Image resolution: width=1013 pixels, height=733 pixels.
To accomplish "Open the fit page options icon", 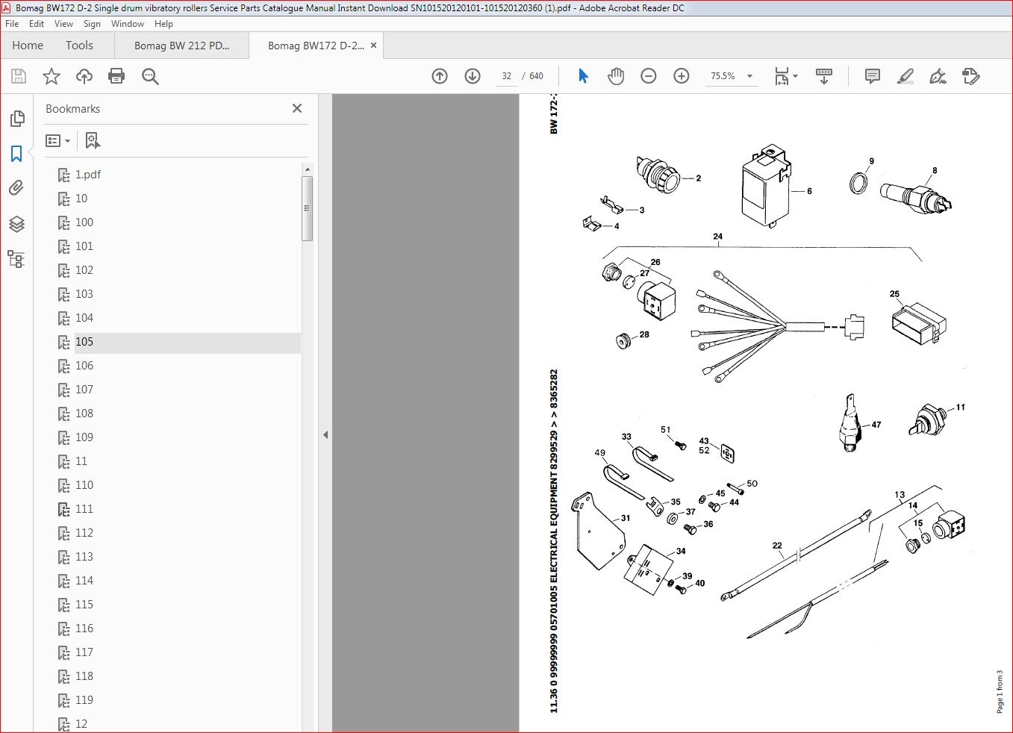I will [785, 76].
